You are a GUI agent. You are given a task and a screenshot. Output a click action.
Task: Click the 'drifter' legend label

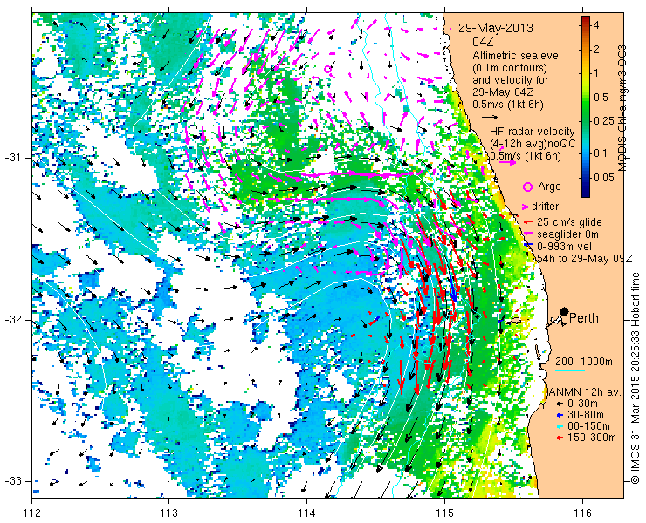click(545, 207)
